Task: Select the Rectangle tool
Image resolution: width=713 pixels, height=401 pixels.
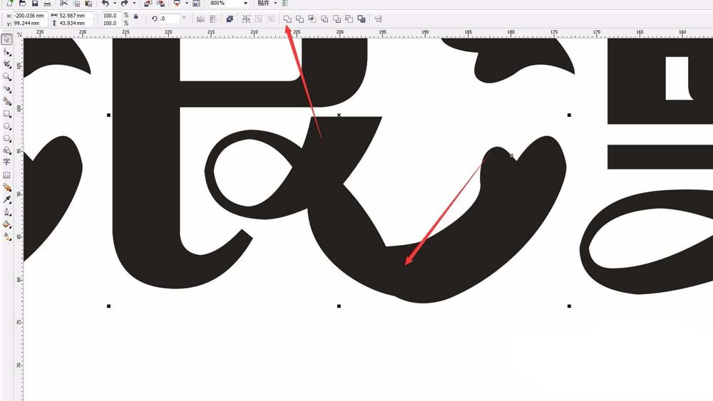Action: click(x=6, y=113)
